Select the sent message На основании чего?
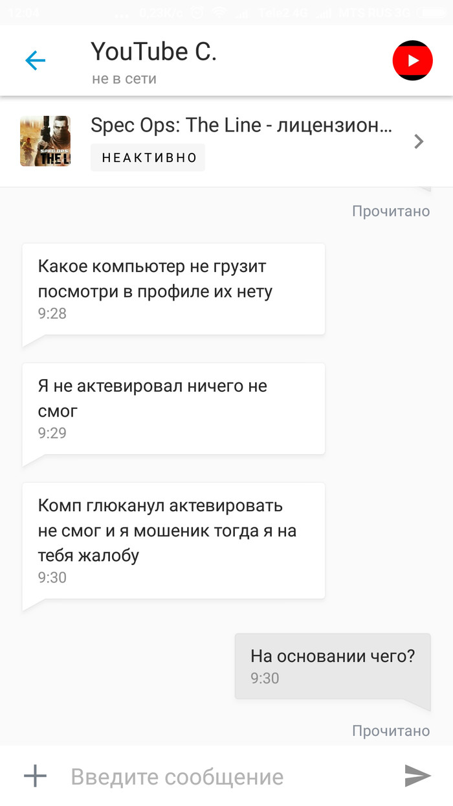 332,666
